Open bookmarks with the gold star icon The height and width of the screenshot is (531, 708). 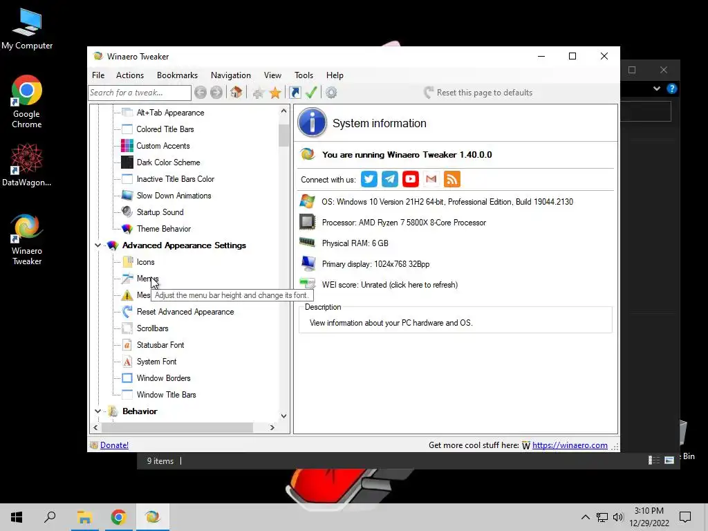tap(275, 93)
